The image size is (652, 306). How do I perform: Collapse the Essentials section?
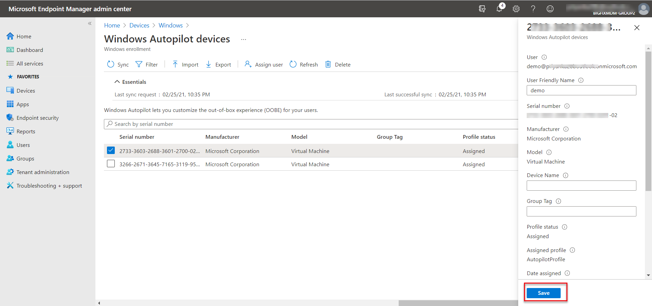(130, 82)
